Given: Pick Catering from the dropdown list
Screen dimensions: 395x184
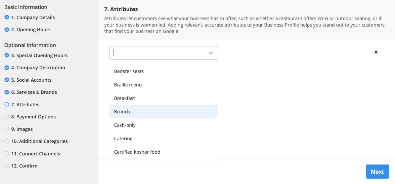Looking at the screenshot, I should click(164, 139).
